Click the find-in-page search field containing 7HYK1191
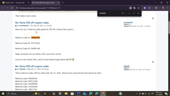Screen dimensions: 170x96 (x=110, y=13)
